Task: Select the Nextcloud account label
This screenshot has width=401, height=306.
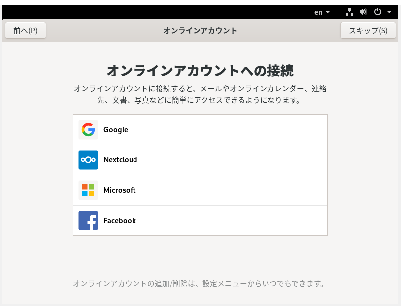Action: click(x=120, y=160)
